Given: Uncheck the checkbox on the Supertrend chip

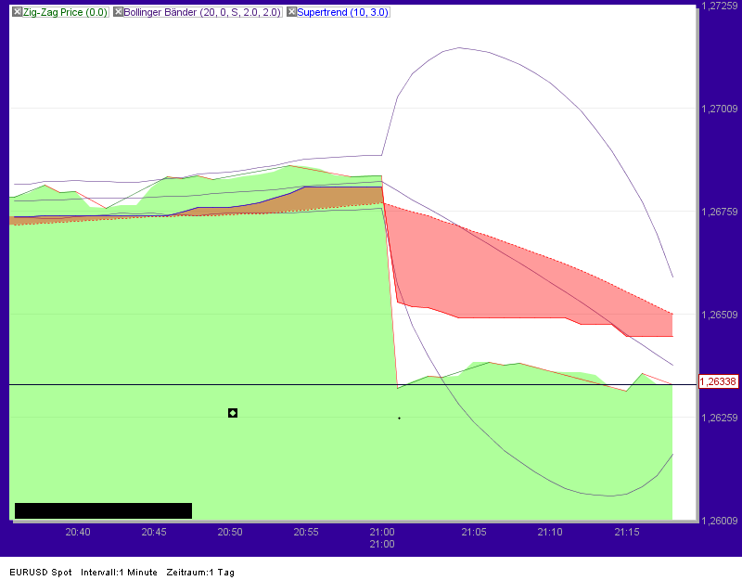Looking at the screenshot, I should coord(289,13).
